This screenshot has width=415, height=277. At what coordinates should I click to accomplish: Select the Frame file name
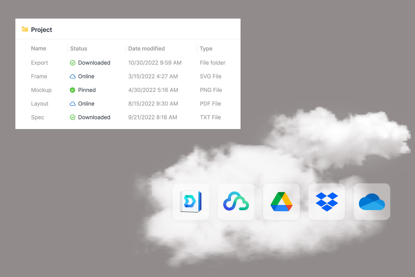coord(39,76)
